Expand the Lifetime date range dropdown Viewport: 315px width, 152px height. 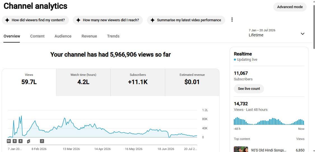click(277, 33)
